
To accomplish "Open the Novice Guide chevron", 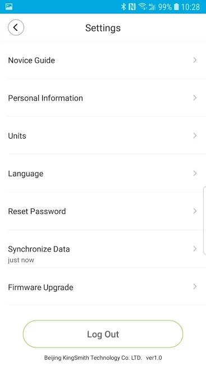I will click(195, 60).
